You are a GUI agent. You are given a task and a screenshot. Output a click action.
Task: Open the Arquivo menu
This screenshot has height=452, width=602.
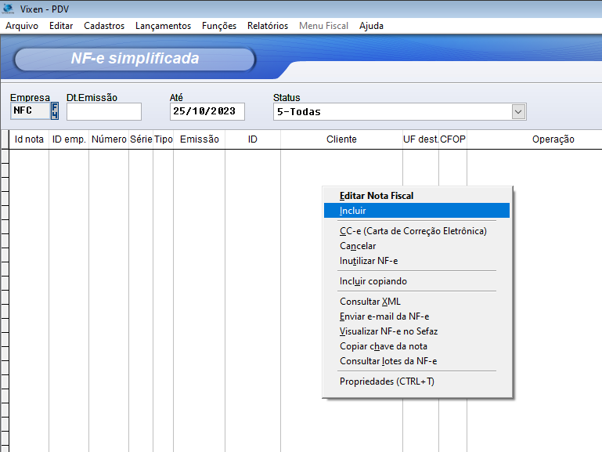pyautogui.click(x=22, y=26)
